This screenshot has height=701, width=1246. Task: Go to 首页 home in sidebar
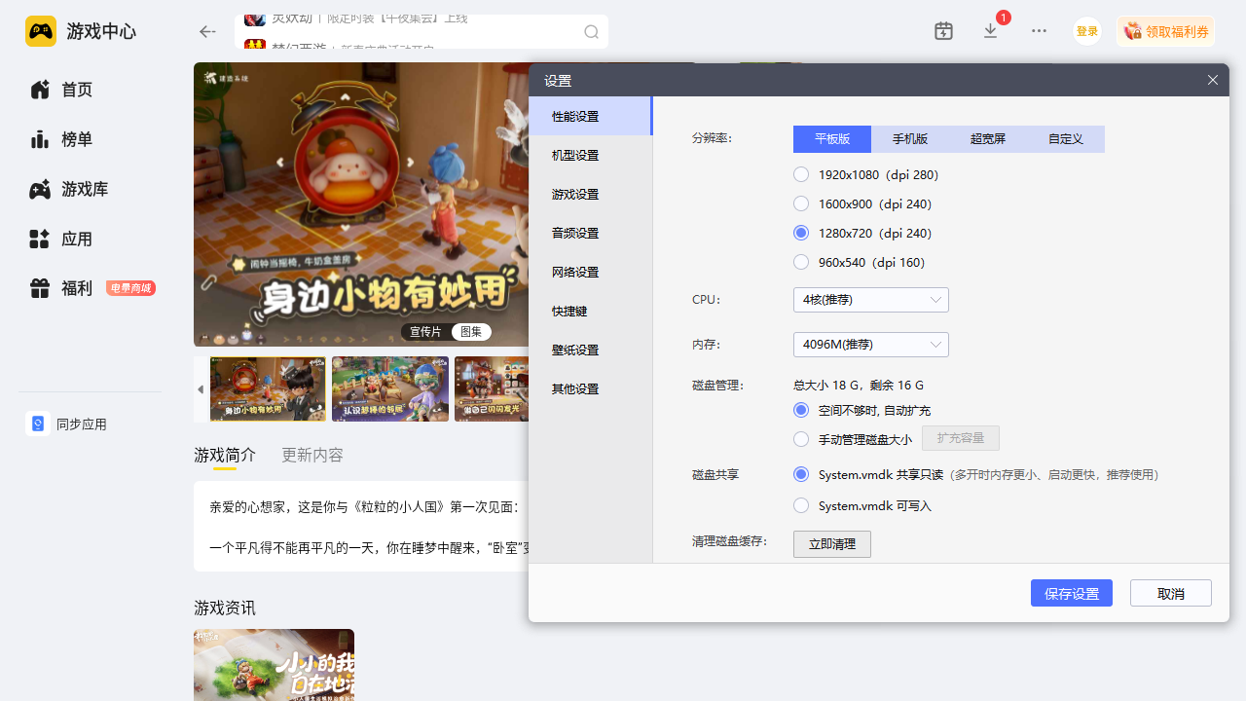(x=76, y=90)
